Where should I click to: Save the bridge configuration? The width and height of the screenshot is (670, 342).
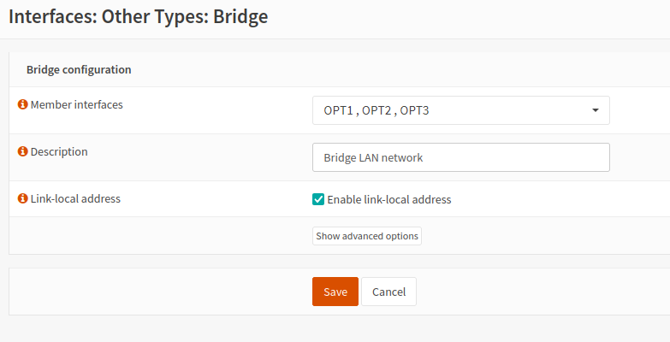point(335,292)
